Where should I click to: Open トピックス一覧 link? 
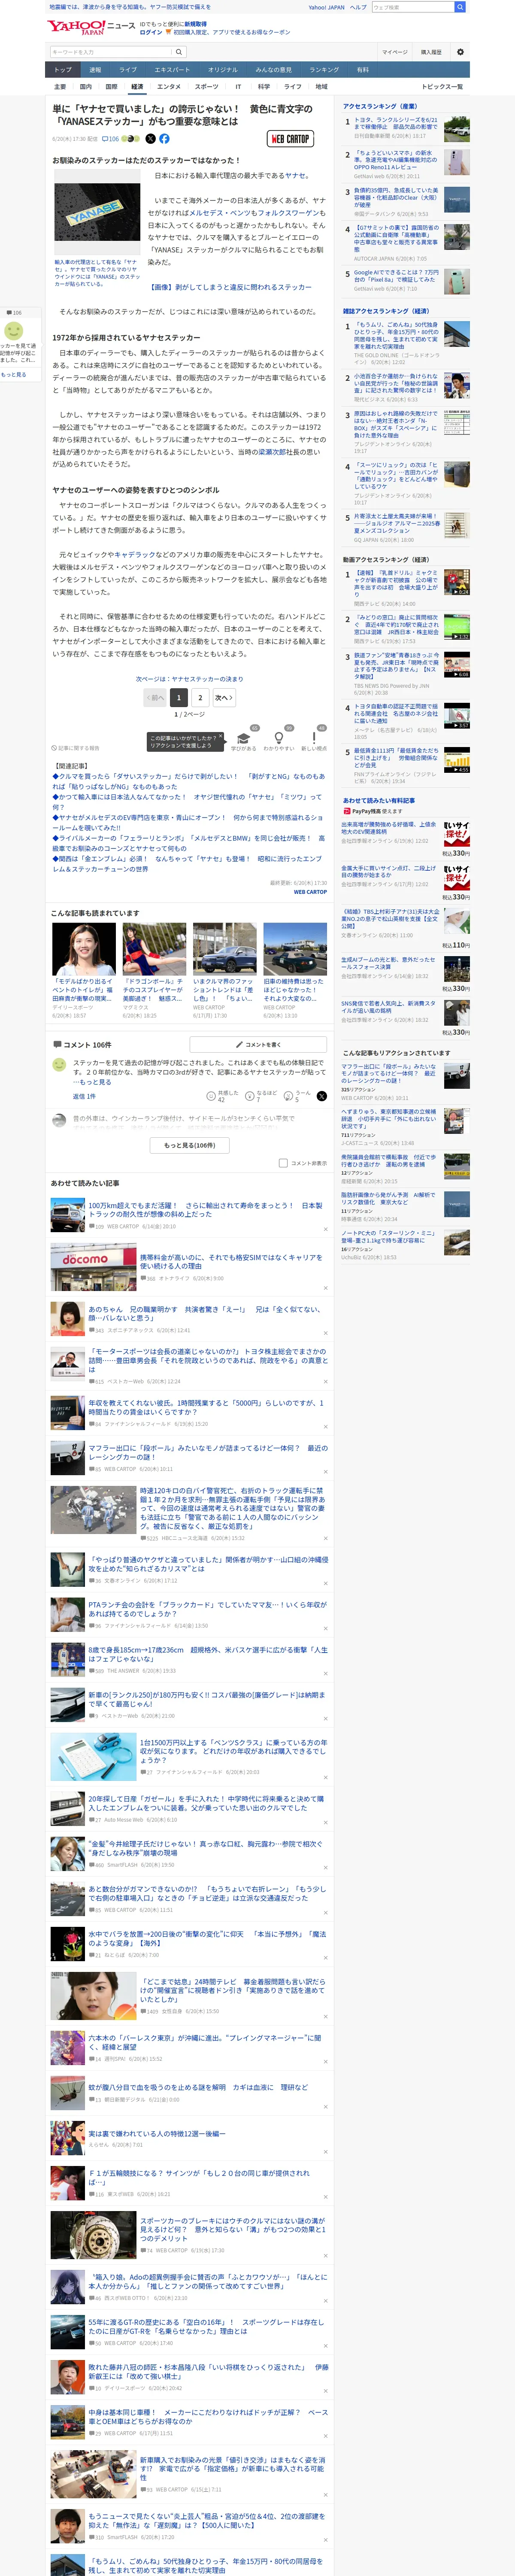(x=443, y=87)
